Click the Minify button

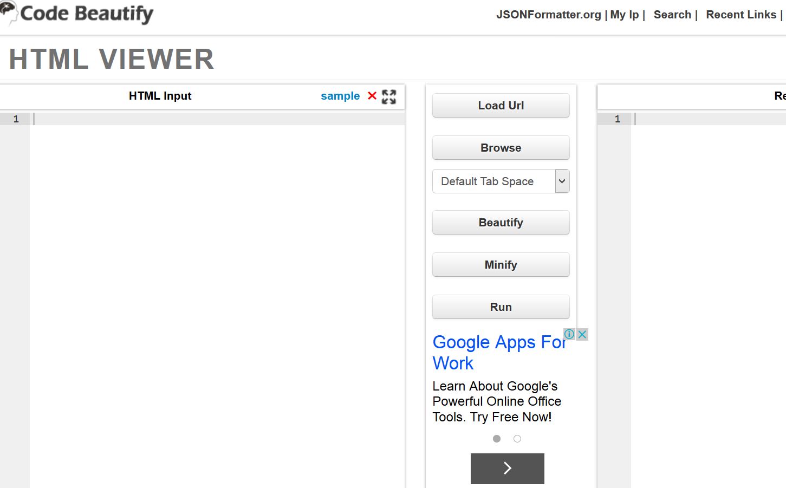tap(501, 265)
